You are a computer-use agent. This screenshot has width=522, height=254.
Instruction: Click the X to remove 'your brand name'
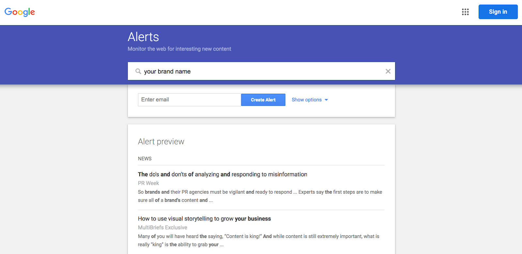pyautogui.click(x=388, y=71)
